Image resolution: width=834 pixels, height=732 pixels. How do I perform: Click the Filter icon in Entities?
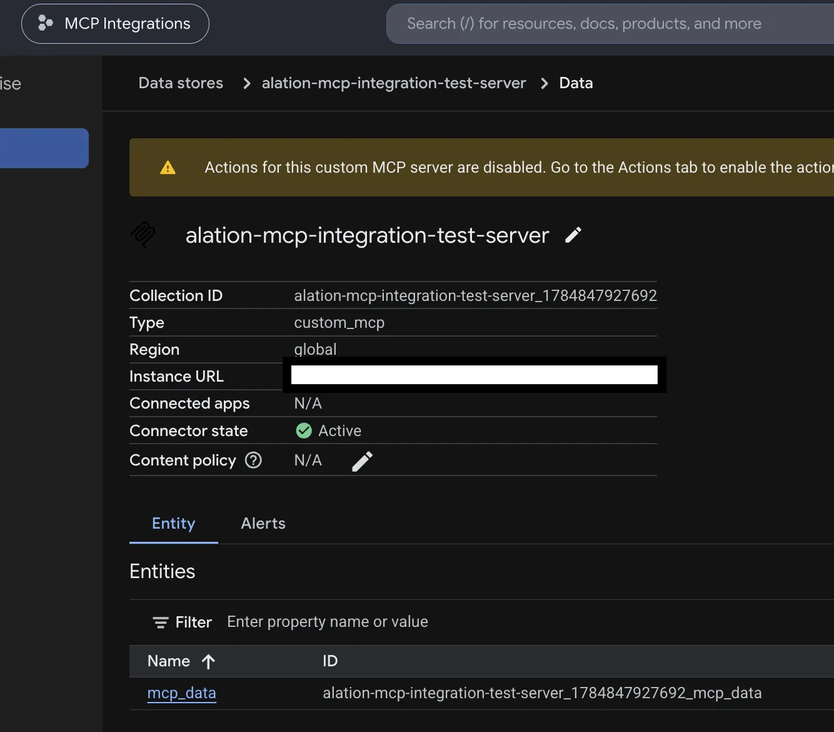pos(161,623)
